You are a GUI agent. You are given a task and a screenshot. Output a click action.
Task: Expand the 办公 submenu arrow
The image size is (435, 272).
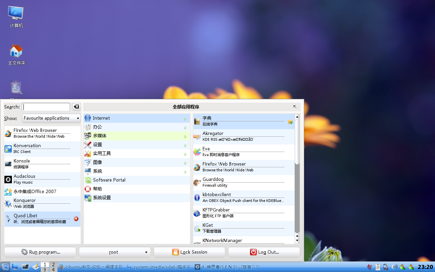186,128
